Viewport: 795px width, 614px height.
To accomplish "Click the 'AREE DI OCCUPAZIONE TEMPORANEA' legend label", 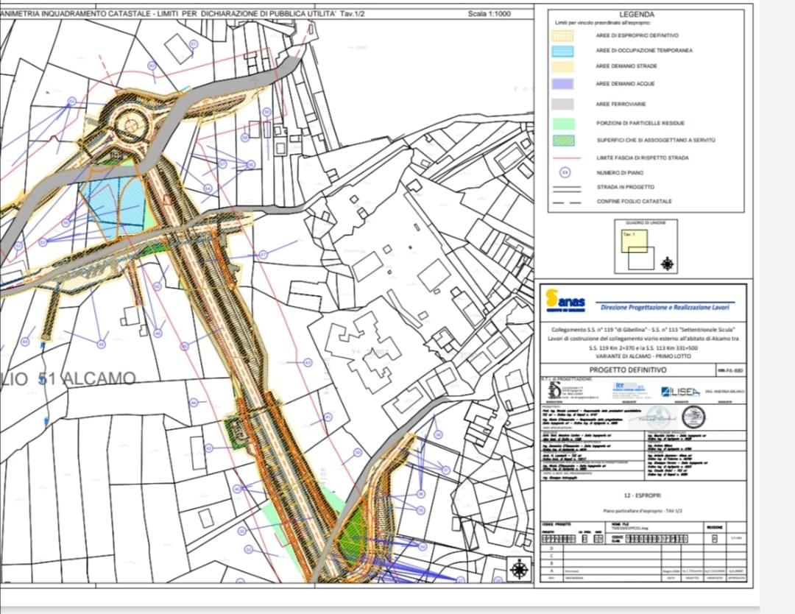I will pos(644,51).
